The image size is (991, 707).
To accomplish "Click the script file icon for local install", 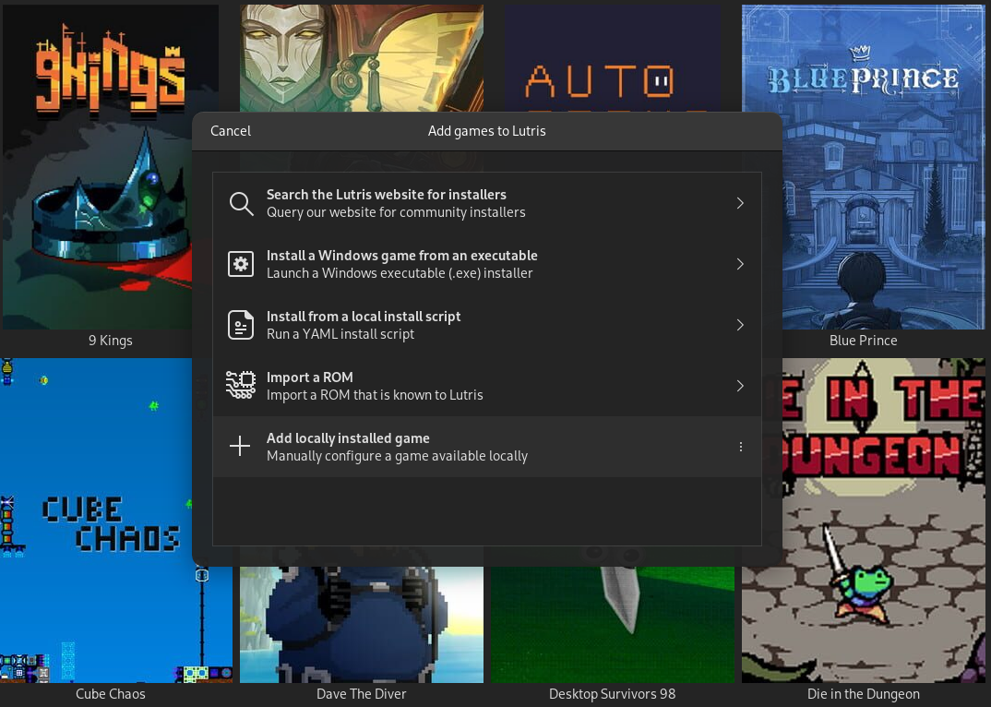I will (241, 325).
